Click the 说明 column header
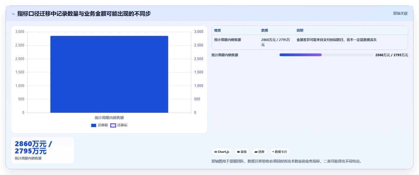419x175 pixels. [300, 30]
